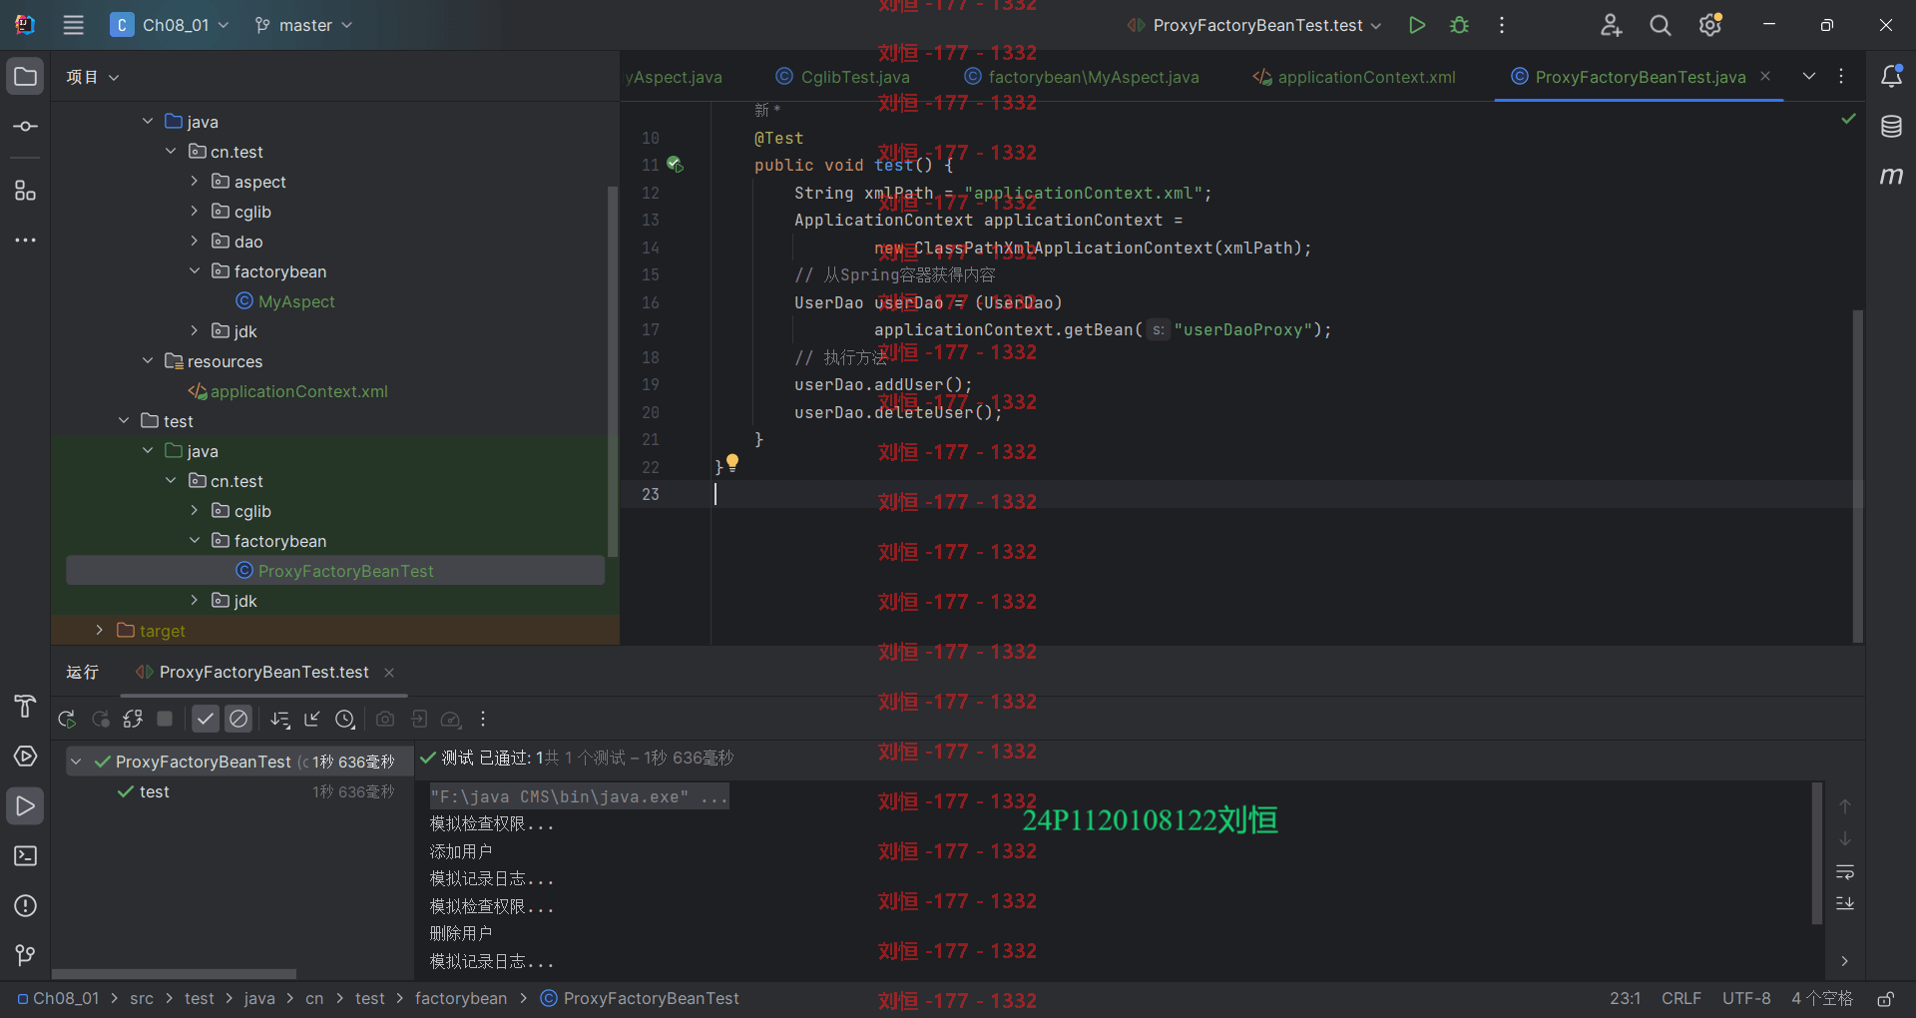Run ProxyFactoryBeanTest.test with the green play icon
This screenshot has height=1018, width=1916.
(1416, 25)
